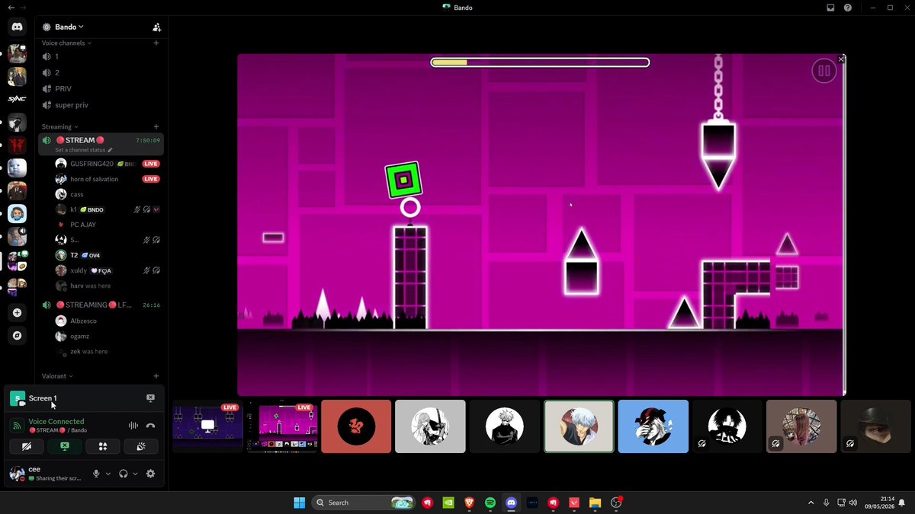The height and width of the screenshot is (514, 915).
Task: Show hidden system tray icons
Action: (x=811, y=503)
